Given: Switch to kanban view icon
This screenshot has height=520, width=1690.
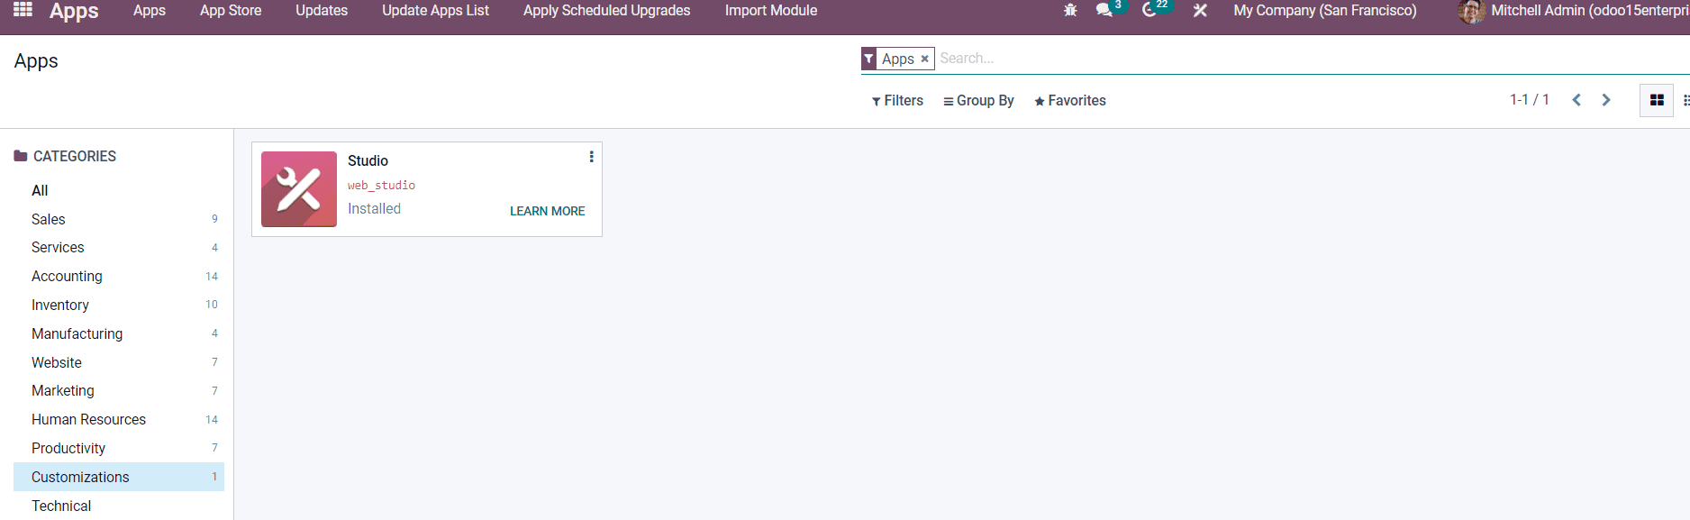Looking at the screenshot, I should [1656, 100].
